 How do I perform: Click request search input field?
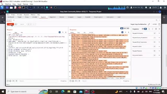(38, 81)
